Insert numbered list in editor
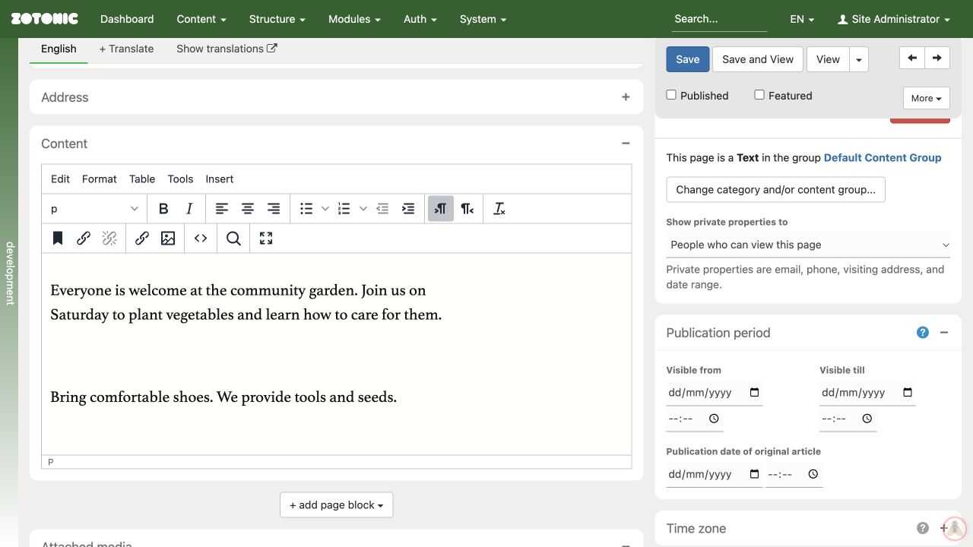 (344, 209)
